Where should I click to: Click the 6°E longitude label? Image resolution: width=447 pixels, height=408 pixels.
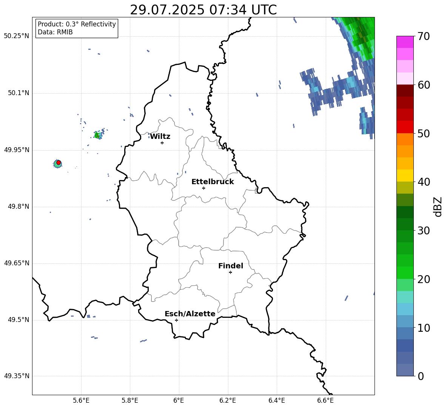179,400
